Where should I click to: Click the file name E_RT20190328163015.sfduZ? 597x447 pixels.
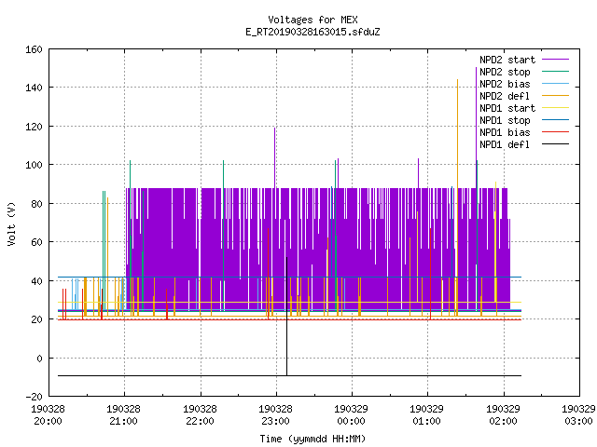click(x=312, y=32)
